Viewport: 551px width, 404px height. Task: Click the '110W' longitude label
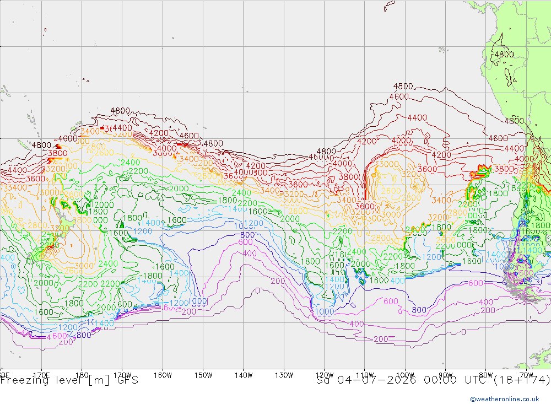[365, 375]
